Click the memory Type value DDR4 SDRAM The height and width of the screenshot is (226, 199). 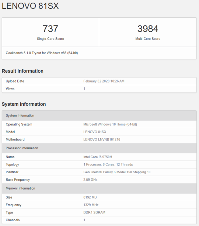[x=94, y=212]
